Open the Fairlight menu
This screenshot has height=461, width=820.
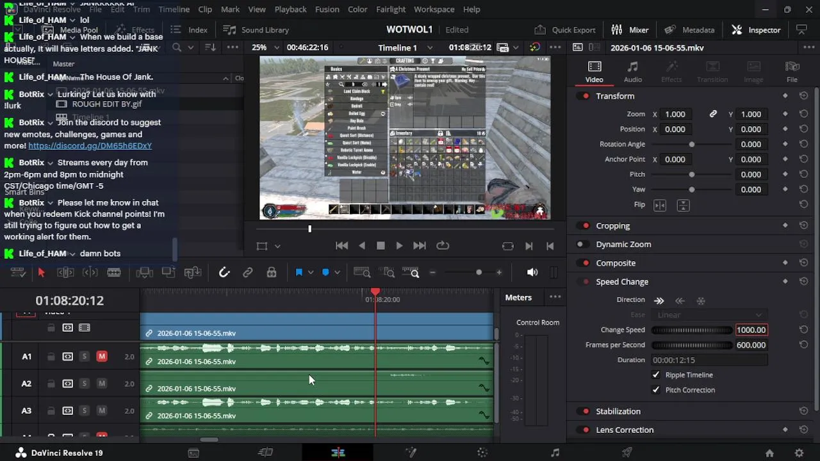tap(391, 10)
